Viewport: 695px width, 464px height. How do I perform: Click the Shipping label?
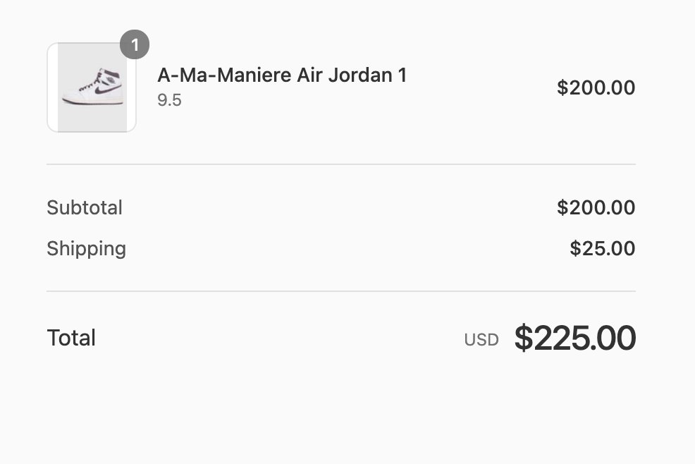[87, 249]
